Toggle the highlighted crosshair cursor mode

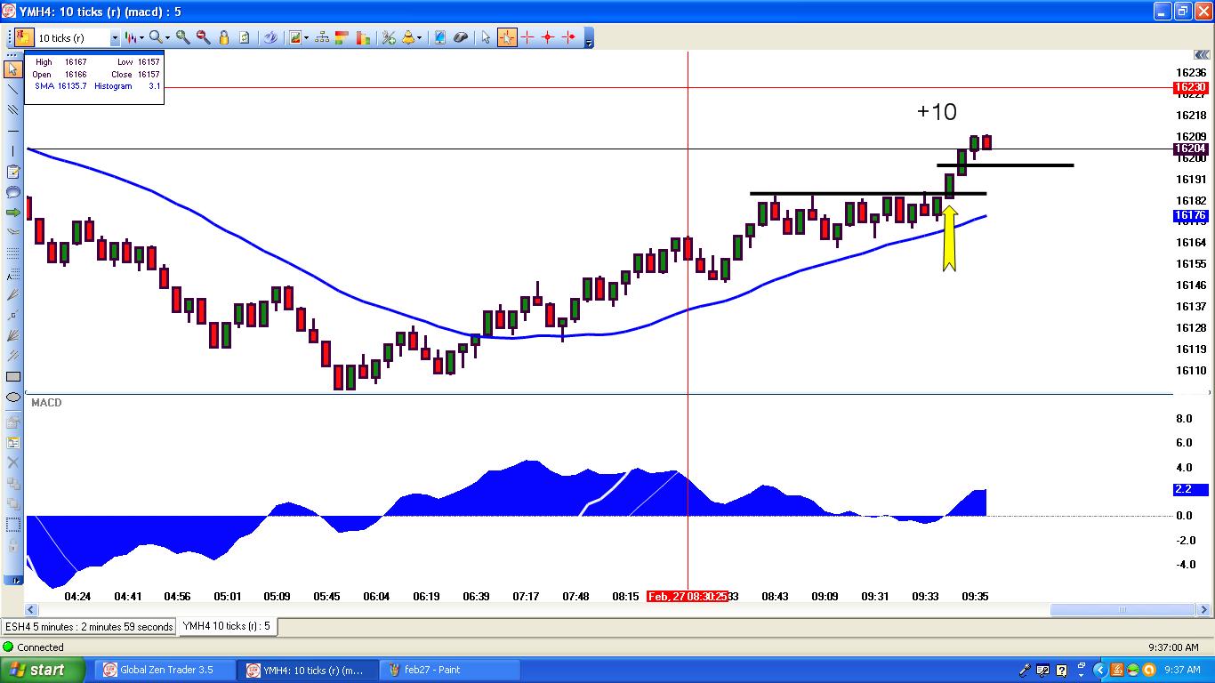pos(507,37)
